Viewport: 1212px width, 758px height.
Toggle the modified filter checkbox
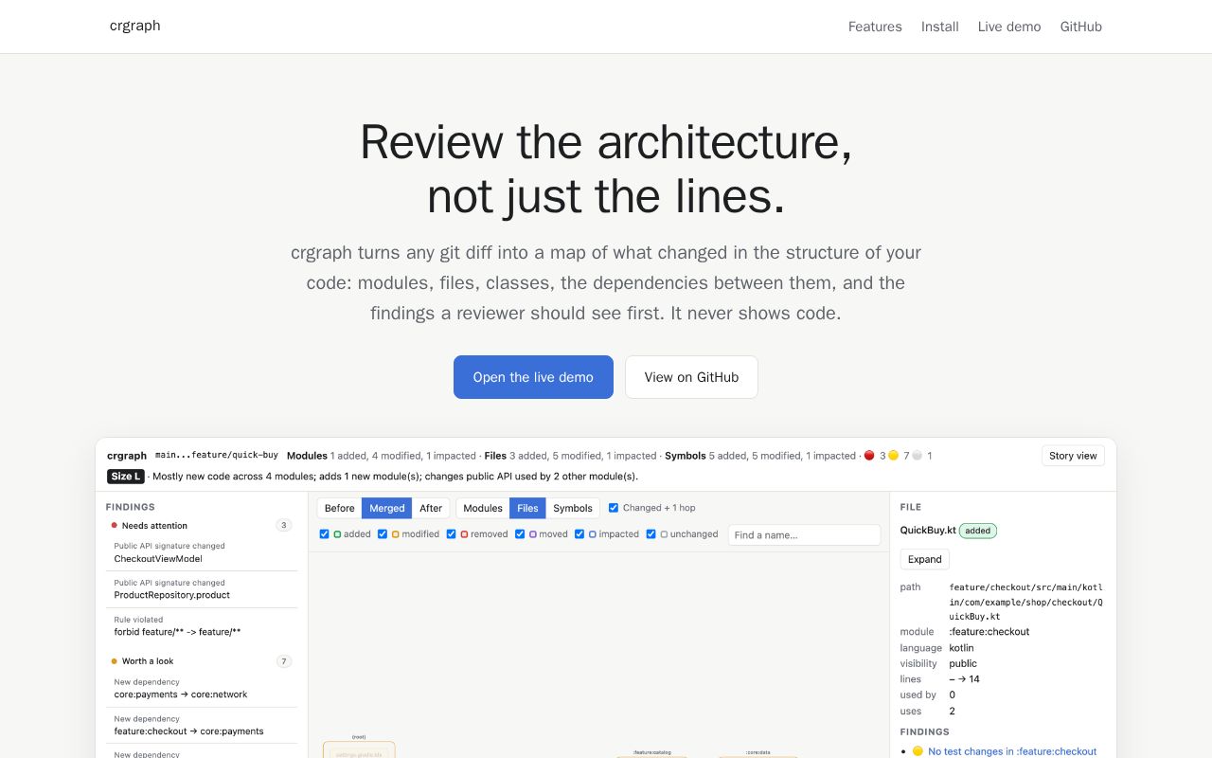point(383,534)
